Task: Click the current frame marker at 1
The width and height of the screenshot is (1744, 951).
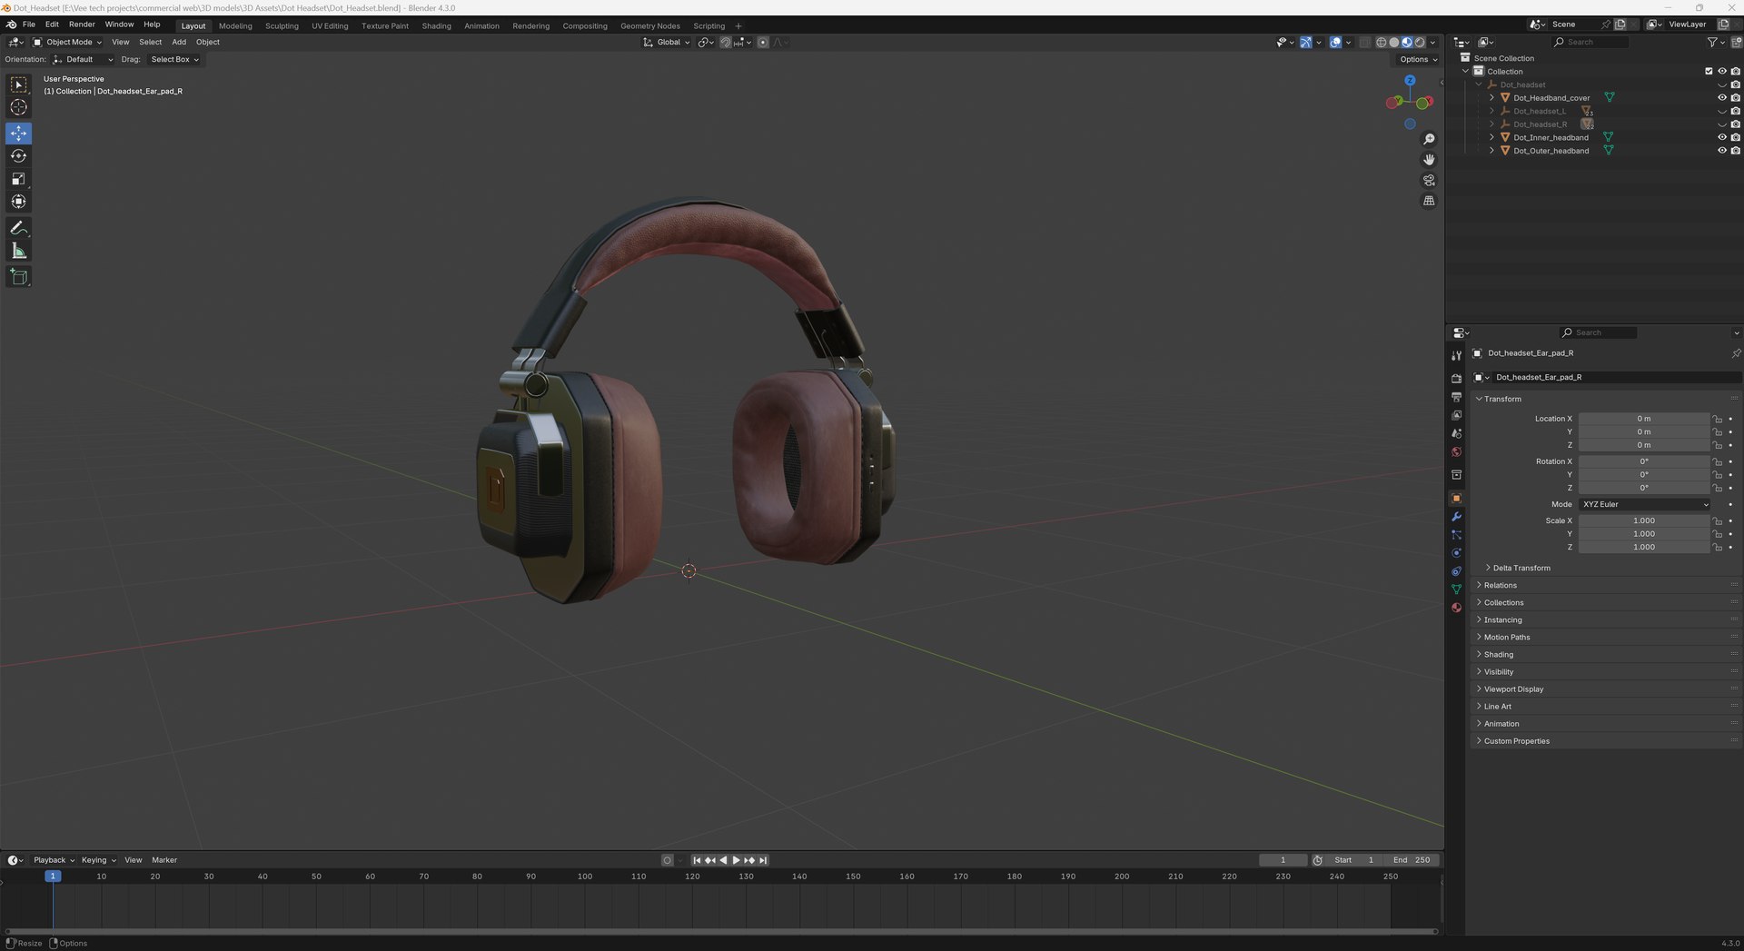Action: (x=53, y=877)
